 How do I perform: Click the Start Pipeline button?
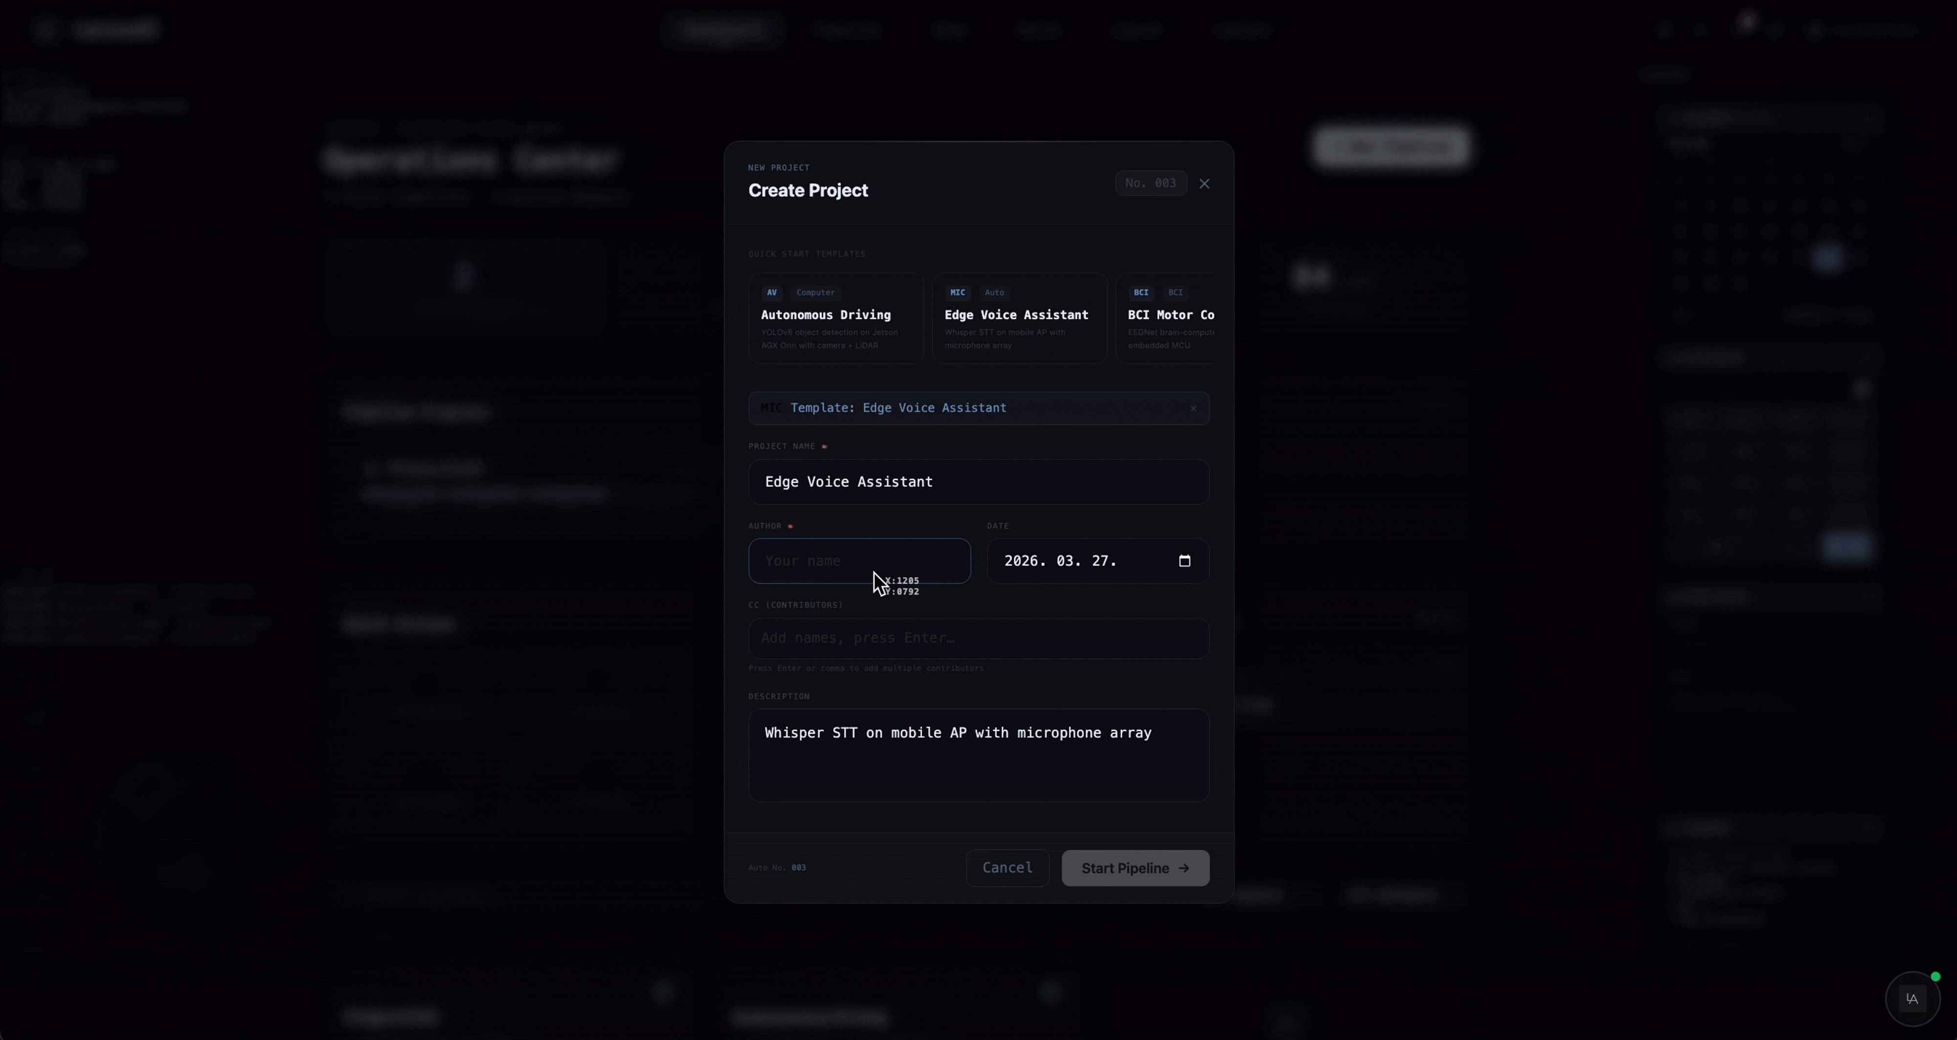pos(1135,868)
